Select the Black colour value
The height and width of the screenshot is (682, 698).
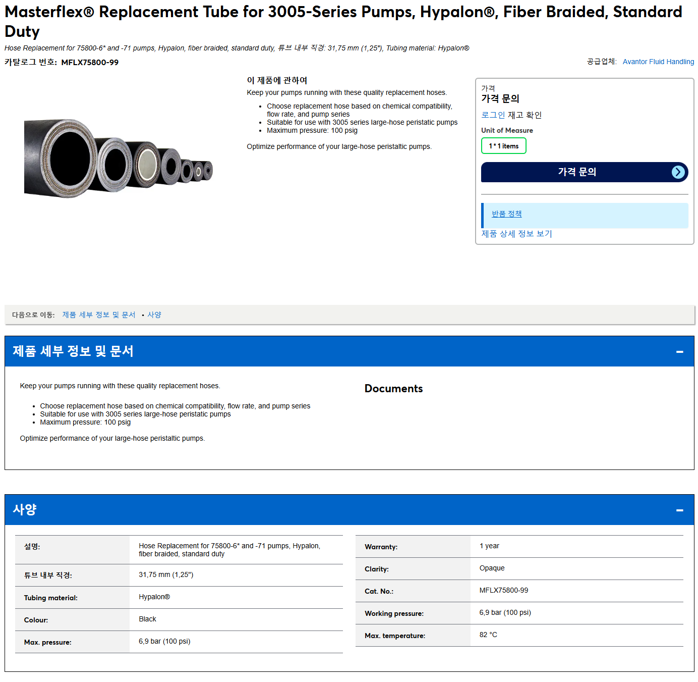tap(147, 619)
